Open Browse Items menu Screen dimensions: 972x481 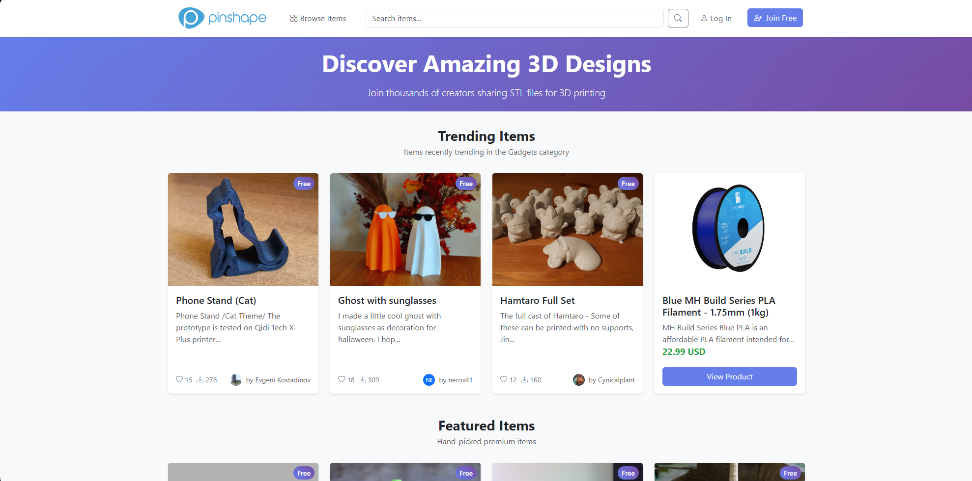[x=318, y=18]
